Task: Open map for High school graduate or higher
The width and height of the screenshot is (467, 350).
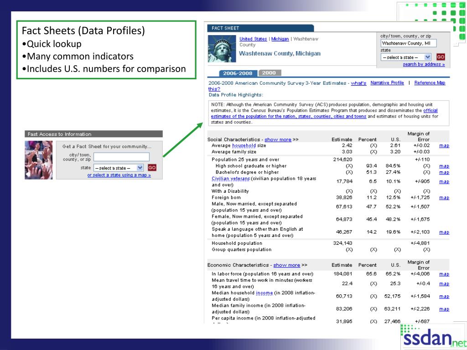Action: click(444, 166)
